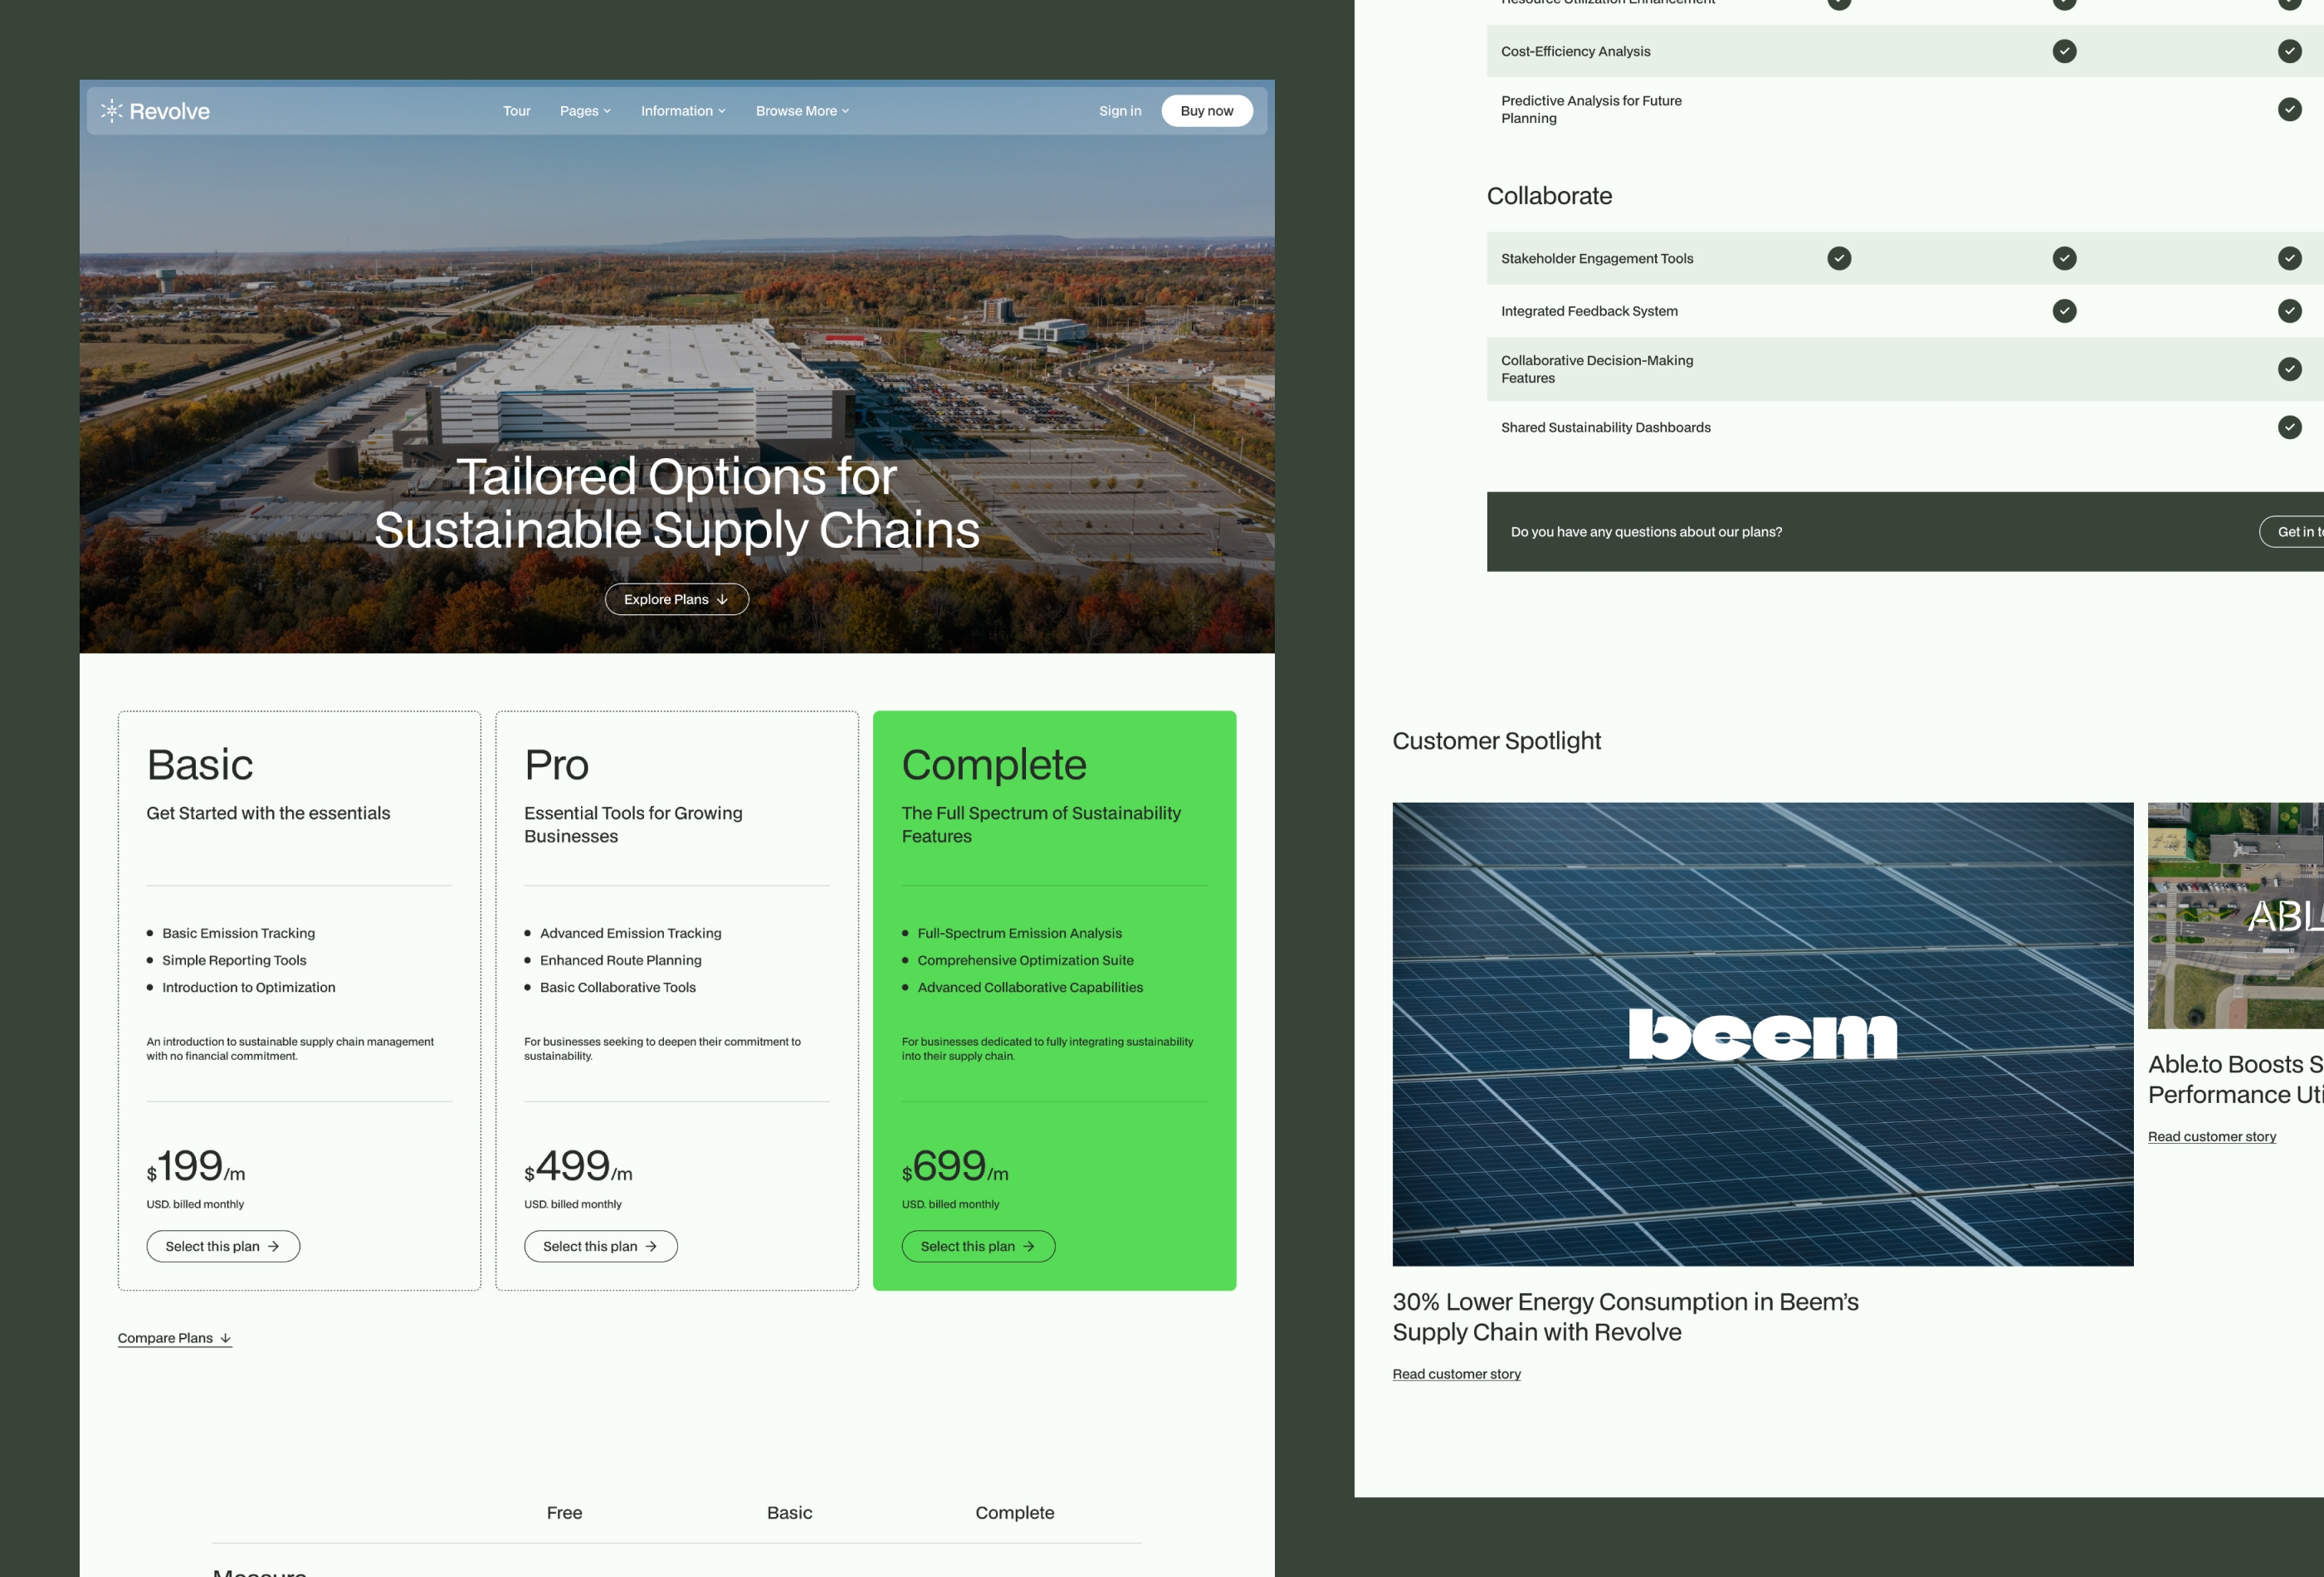Viewport: 2324px width, 1577px height.
Task: Select the Tour navigation item
Action: click(516, 111)
